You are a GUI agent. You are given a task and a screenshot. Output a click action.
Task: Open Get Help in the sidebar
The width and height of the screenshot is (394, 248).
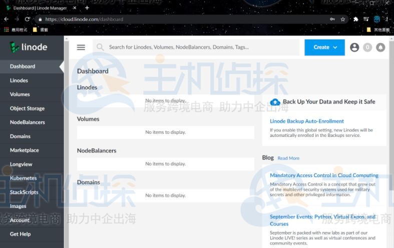tap(32, 234)
